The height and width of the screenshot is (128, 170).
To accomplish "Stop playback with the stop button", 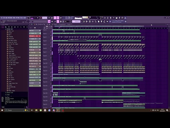I will [x=38, y=18].
